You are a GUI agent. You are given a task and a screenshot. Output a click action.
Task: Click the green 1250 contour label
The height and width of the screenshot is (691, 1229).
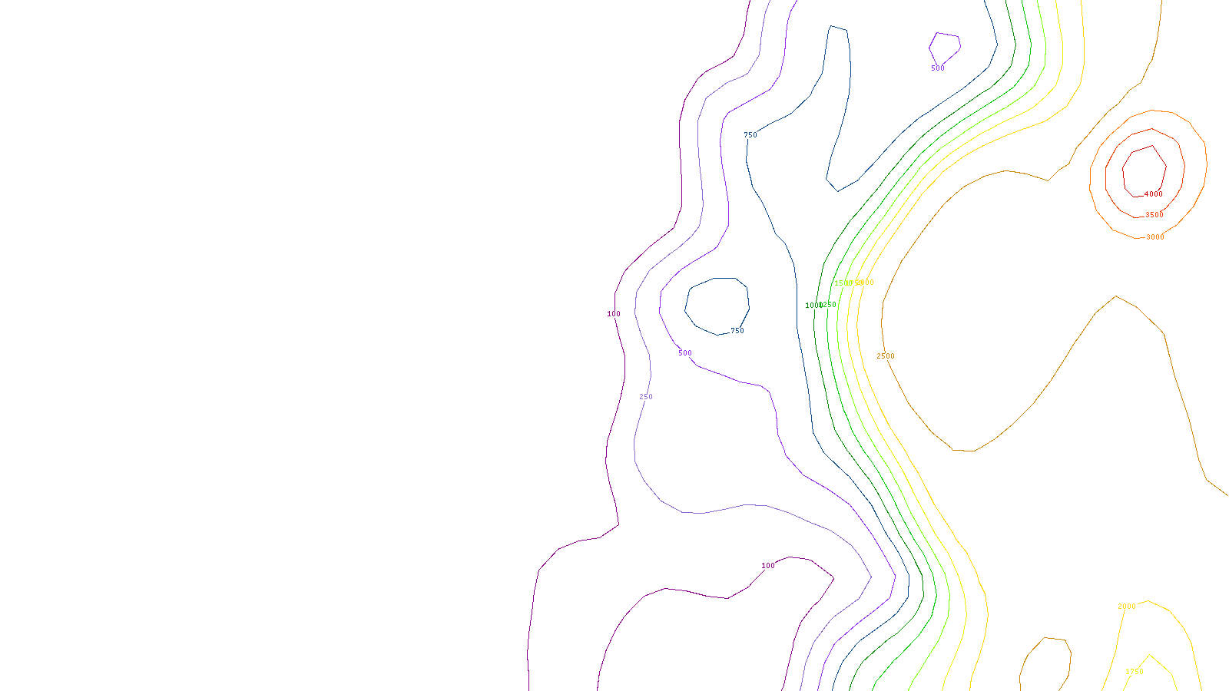828,305
